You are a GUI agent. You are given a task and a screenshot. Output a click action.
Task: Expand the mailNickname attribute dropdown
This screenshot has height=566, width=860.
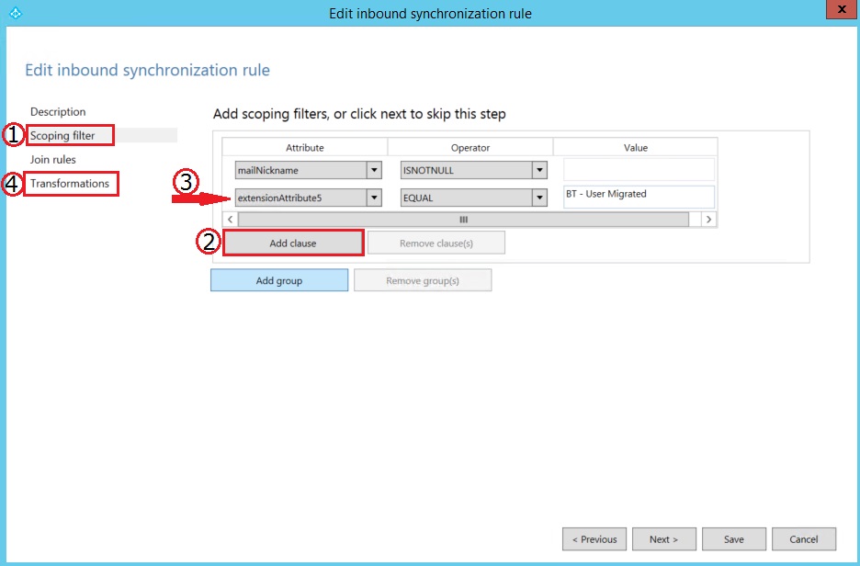point(374,170)
